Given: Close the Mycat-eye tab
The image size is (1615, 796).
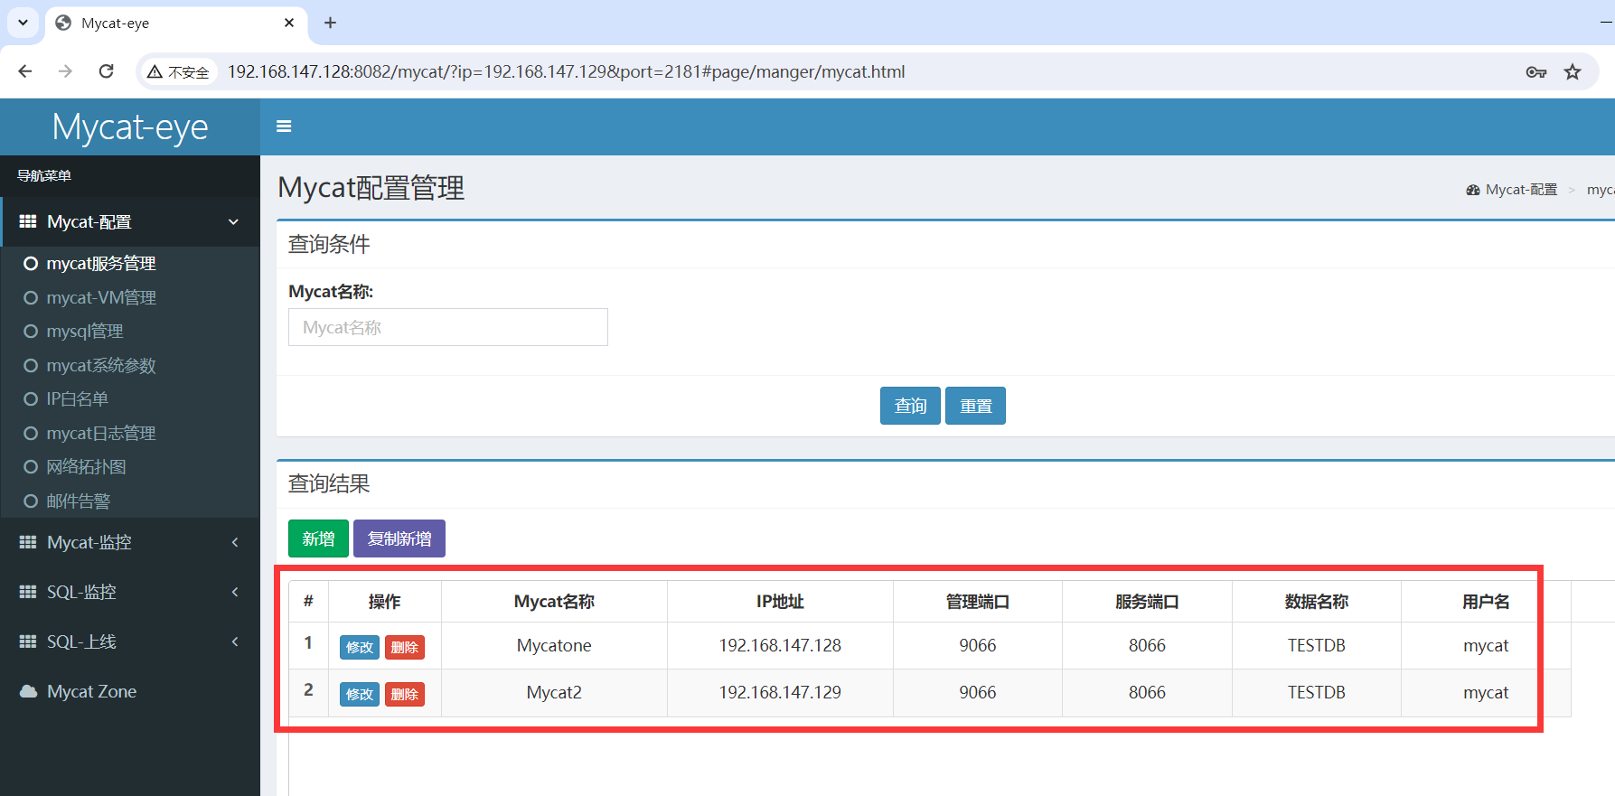Looking at the screenshot, I should coord(289,23).
